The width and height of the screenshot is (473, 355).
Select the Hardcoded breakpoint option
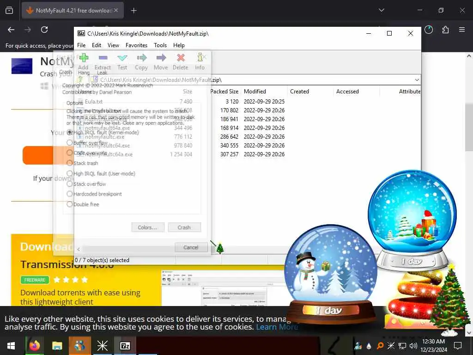[94, 194]
